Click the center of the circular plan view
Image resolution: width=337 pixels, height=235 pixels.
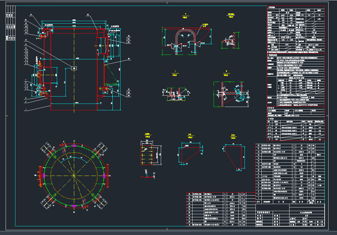(74, 175)
